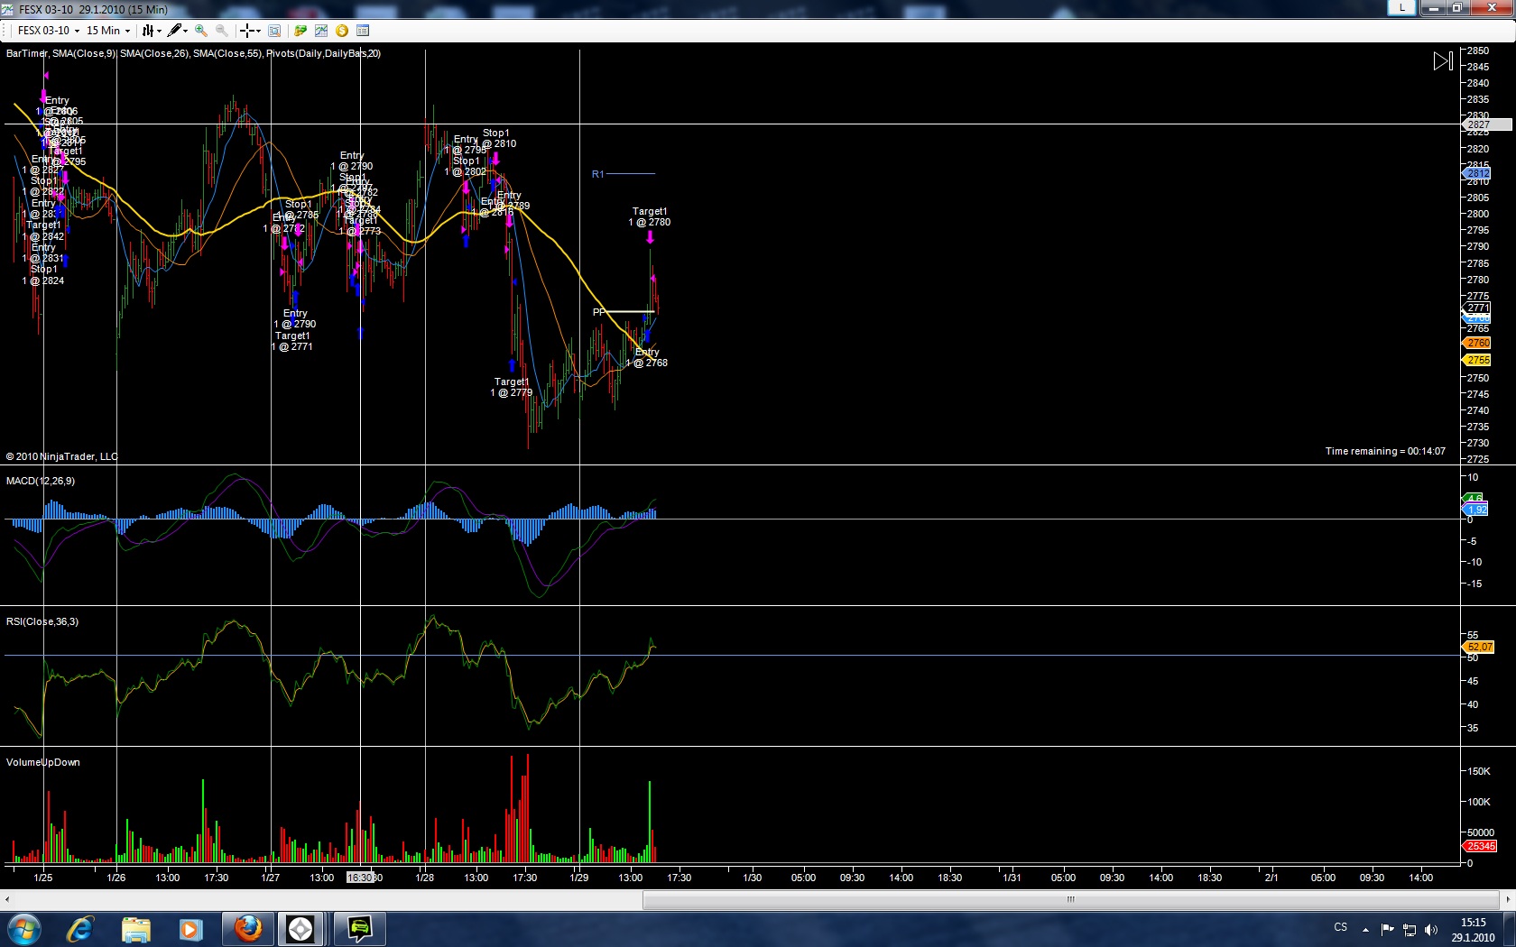The height and width of the screenshot is (947, 1516).
Task: Open the Action Center flag icon
Action: click(1388, 929)
